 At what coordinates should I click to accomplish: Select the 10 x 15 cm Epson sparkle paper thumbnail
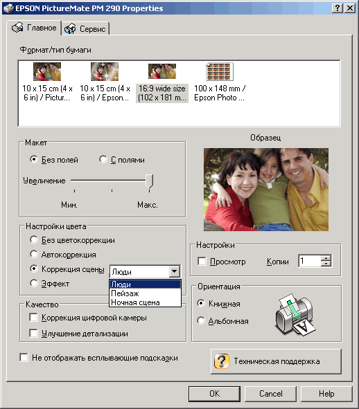pos(105,71)
